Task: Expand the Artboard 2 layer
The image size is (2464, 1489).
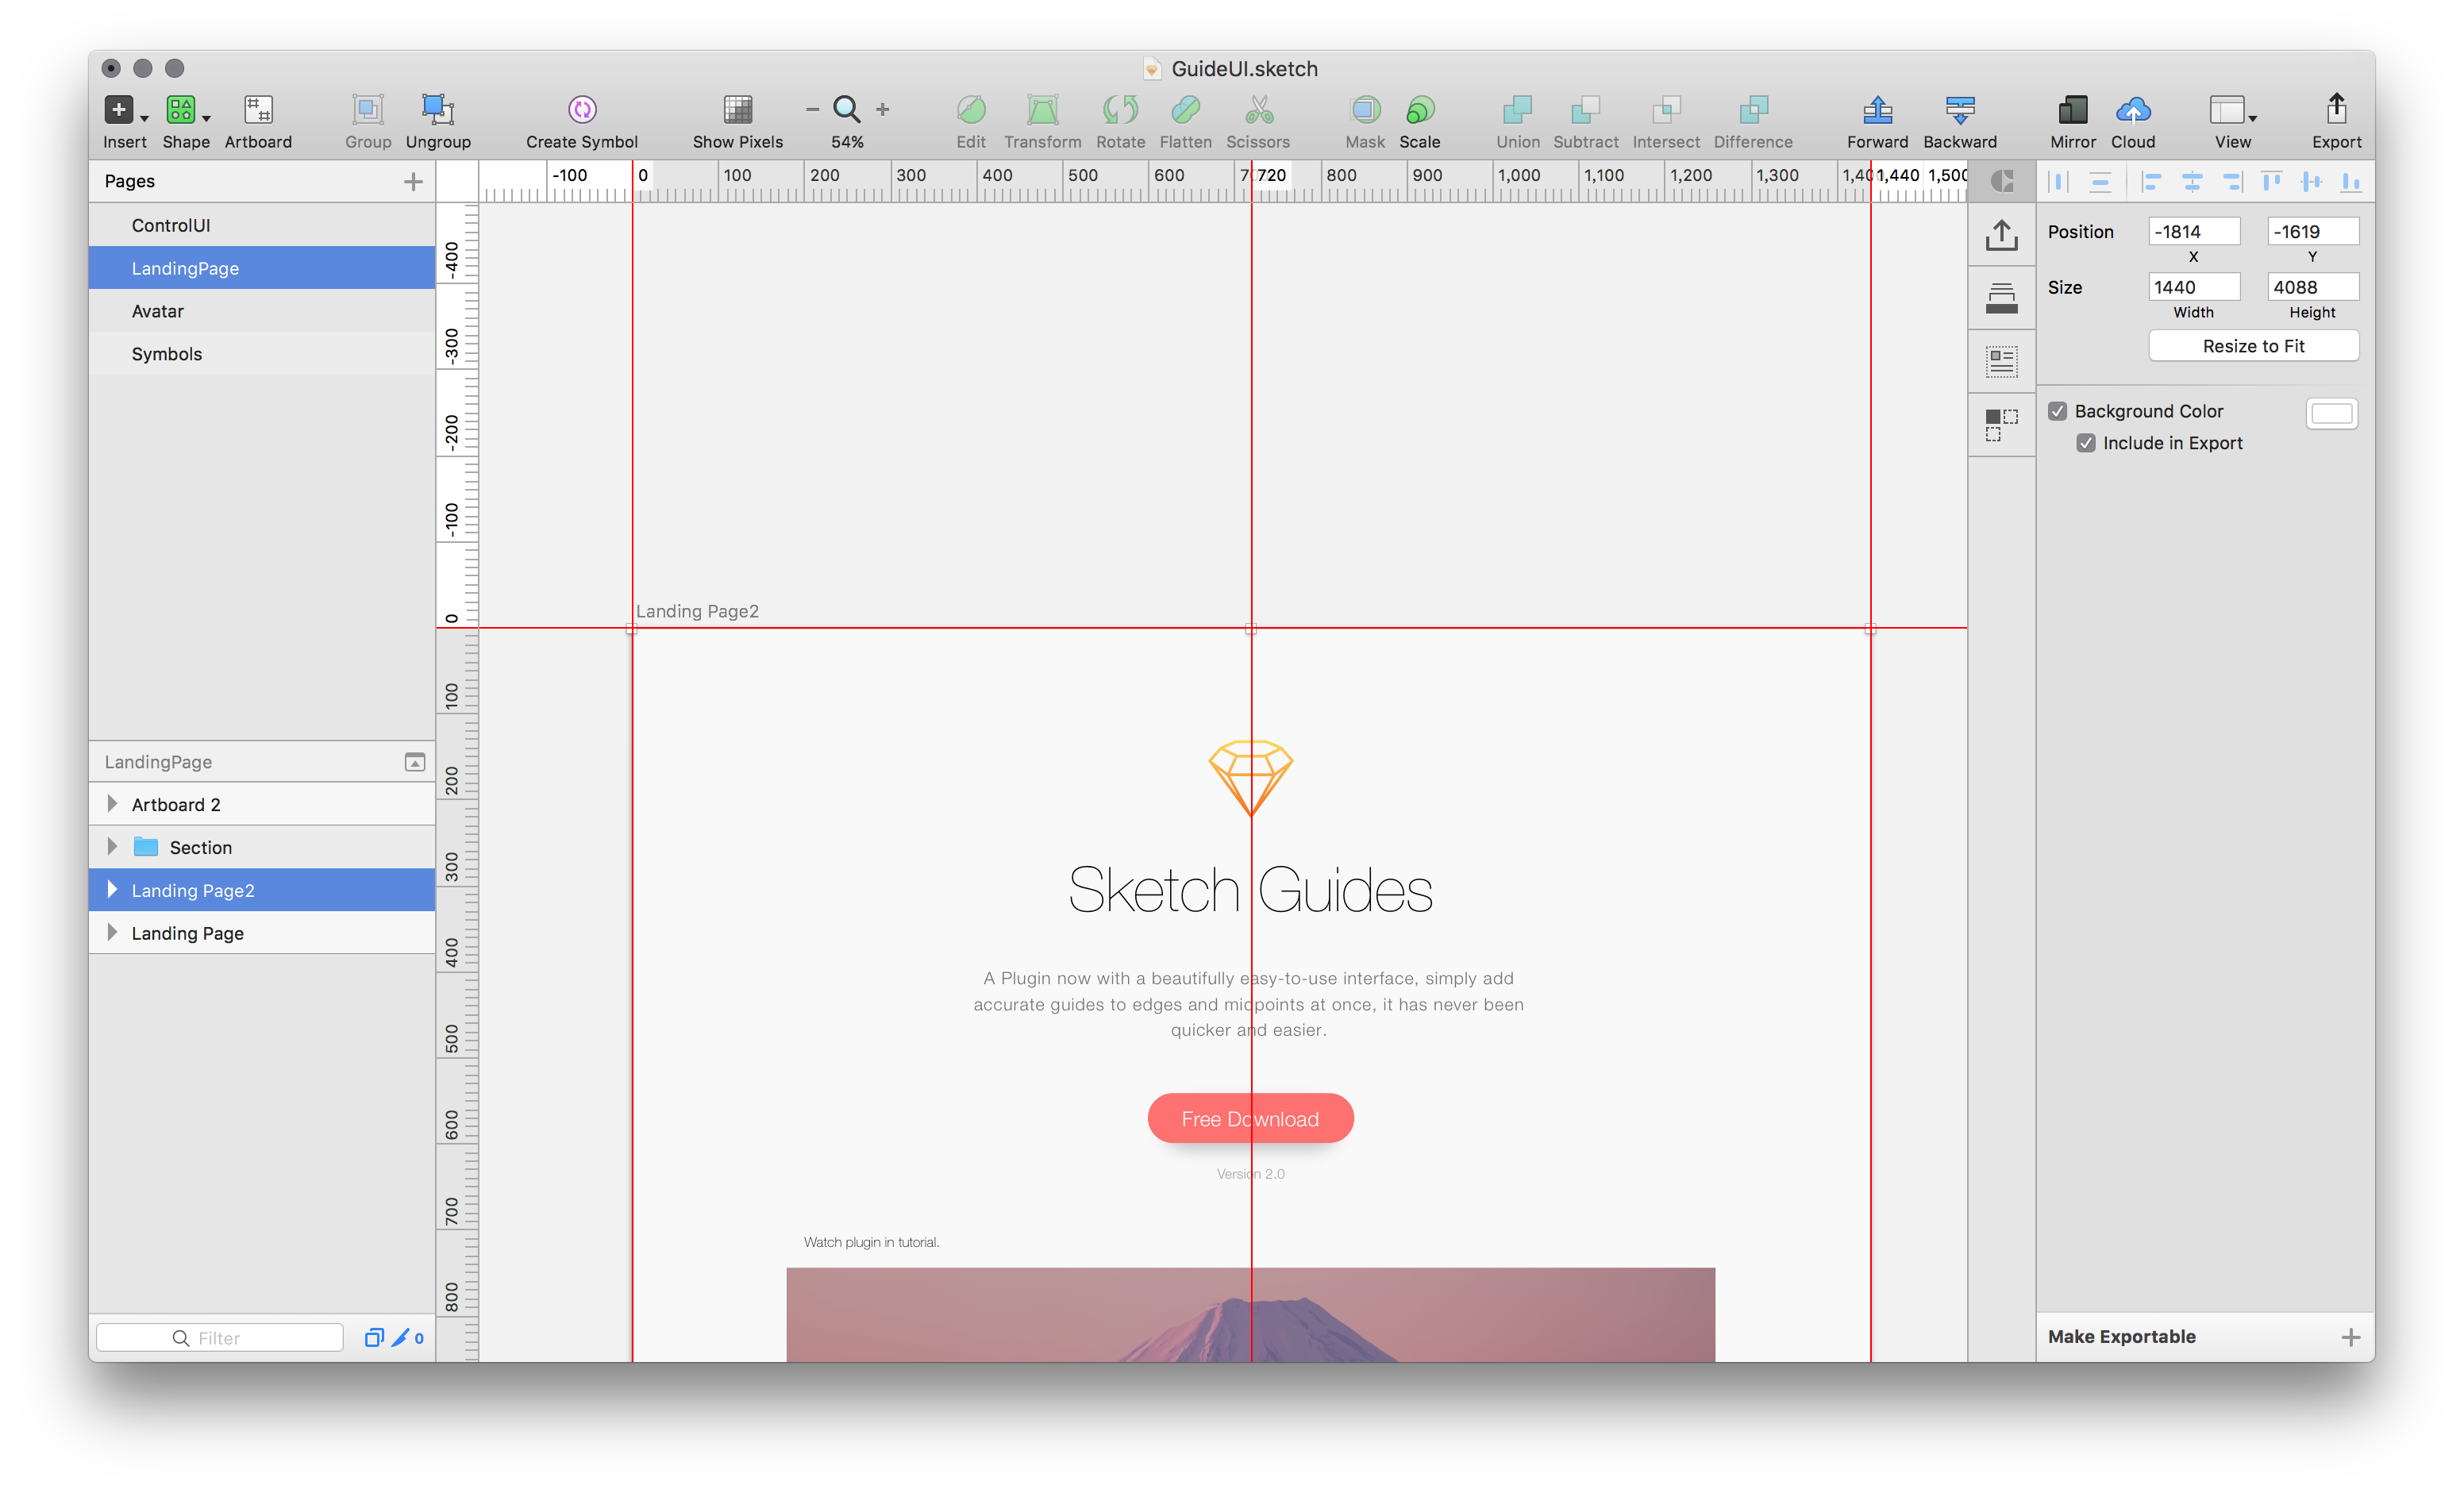Action: tap(112, 804)
